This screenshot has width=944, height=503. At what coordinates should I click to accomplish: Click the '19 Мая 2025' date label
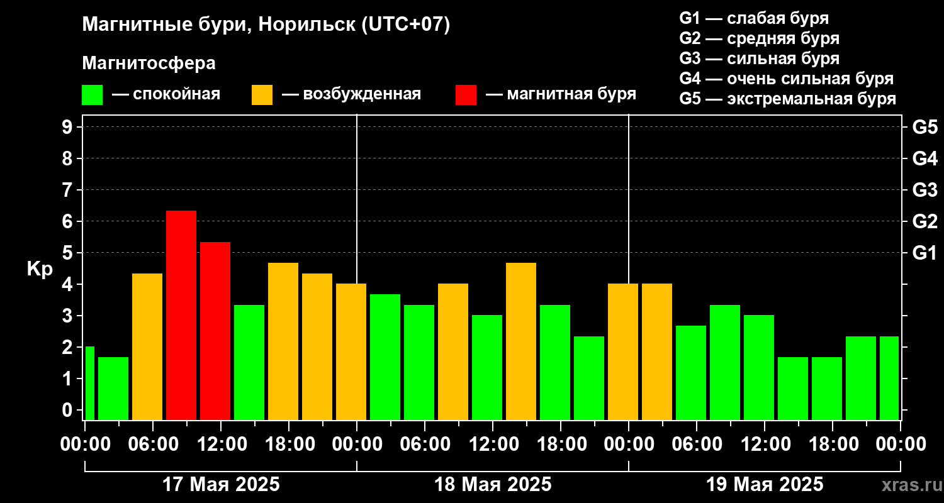tap(765, 484)
